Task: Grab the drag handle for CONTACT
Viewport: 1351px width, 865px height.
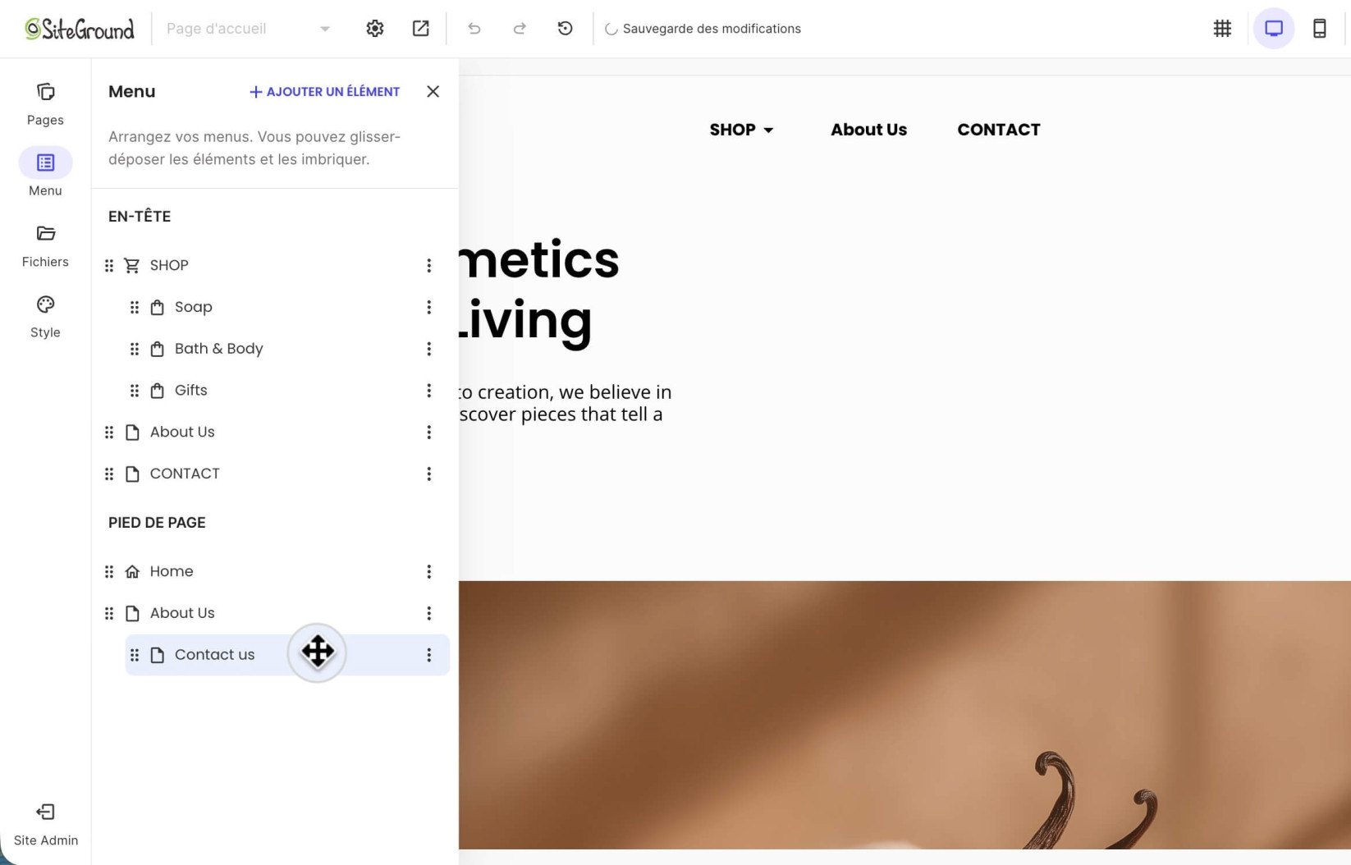Action: [x=109, y=474]
